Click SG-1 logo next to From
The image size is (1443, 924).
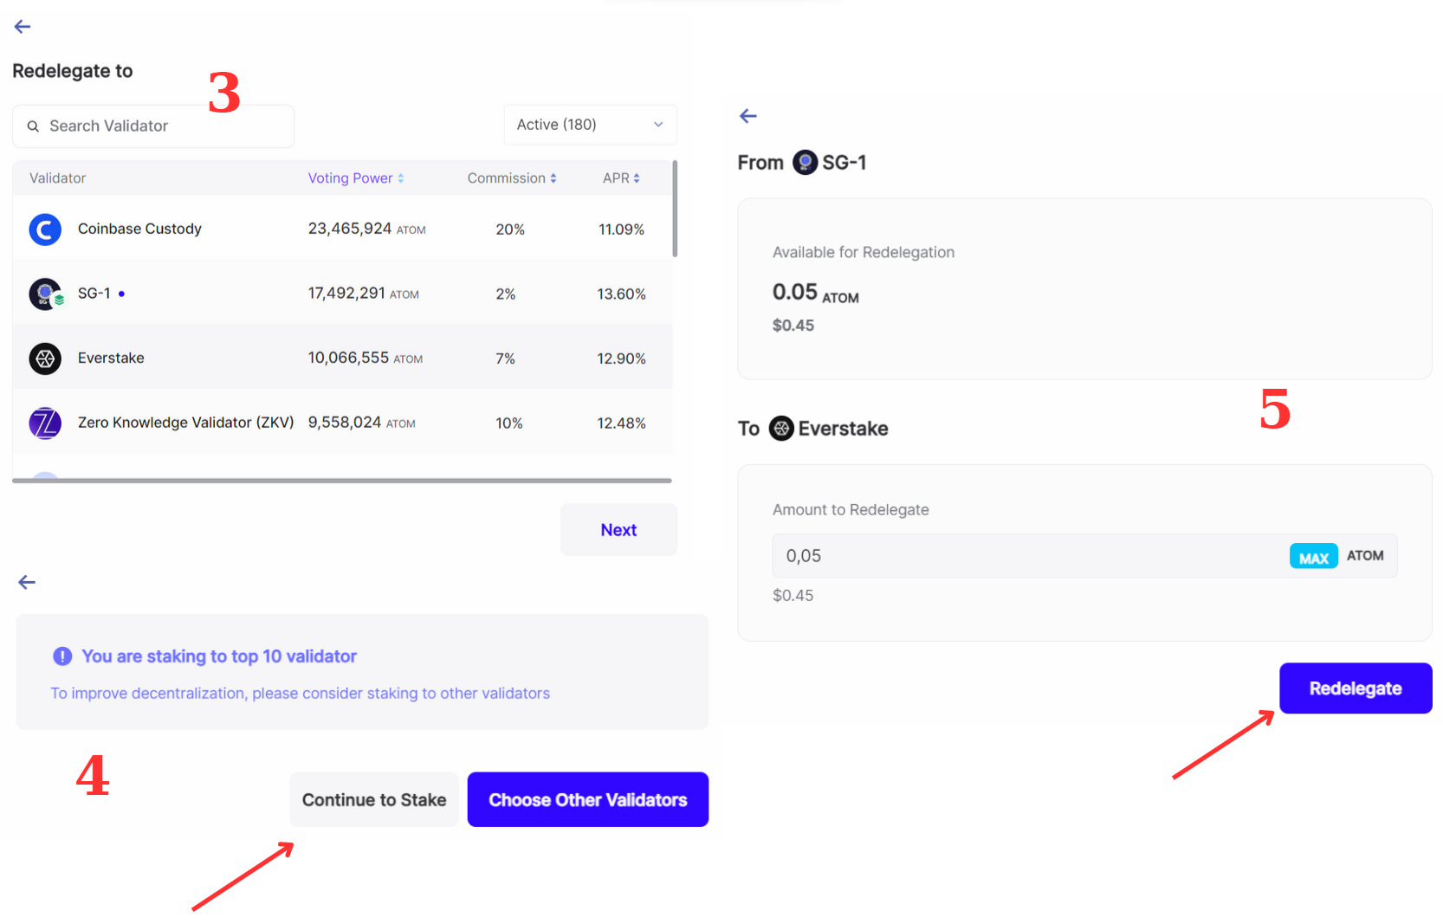point(806,163)
